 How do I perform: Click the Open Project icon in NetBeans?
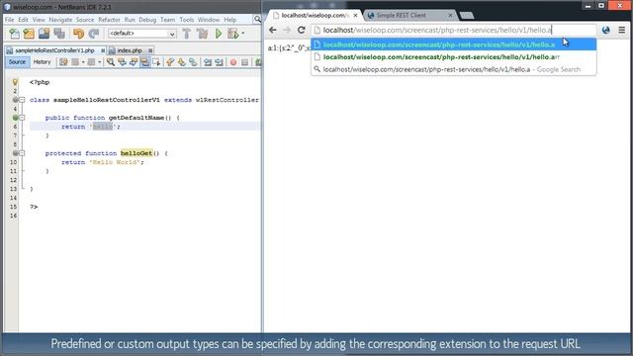44,34
